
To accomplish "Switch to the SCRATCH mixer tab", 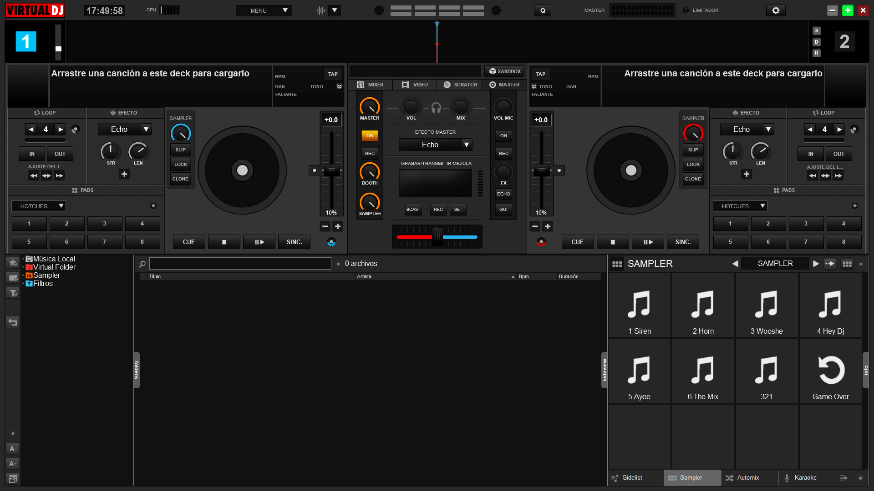I will [x=460, y=85].
